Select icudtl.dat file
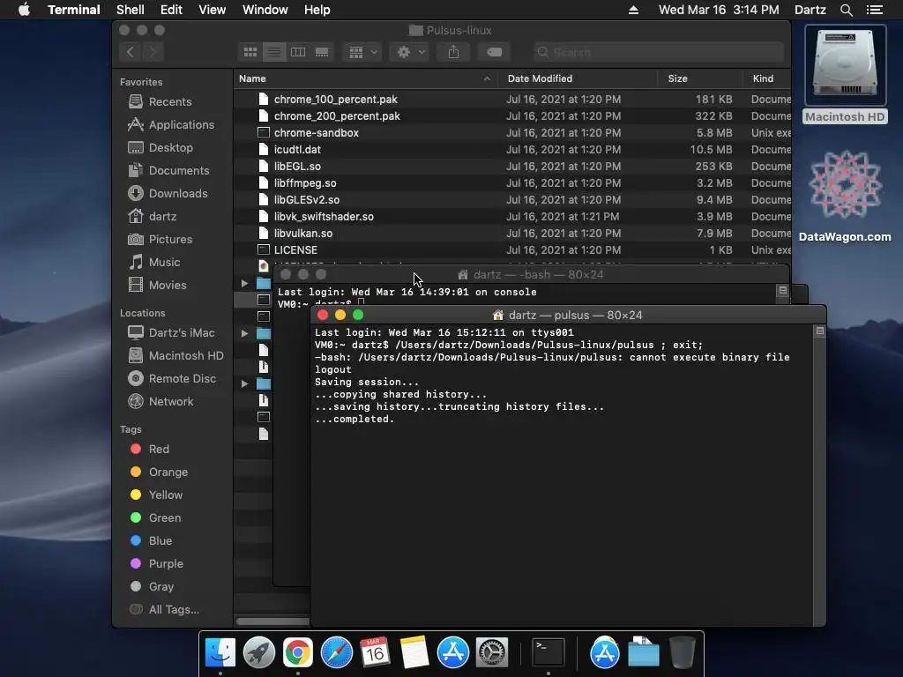Image resolution: width=903 pixels, height=677 pixels. click(x=512, y=149)
